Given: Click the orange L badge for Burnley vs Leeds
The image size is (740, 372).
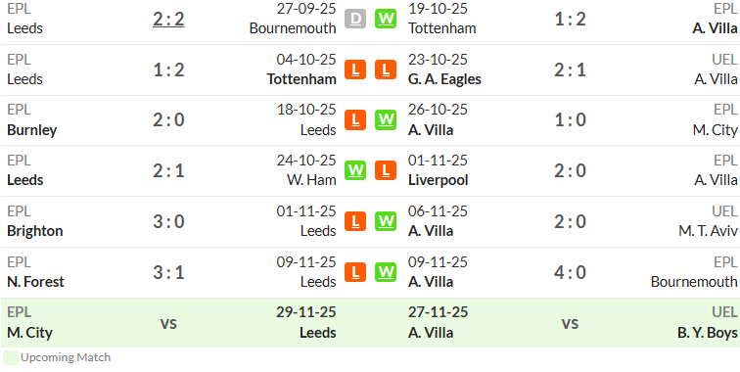Looking at the screenshot, I should tap(355, 119).
